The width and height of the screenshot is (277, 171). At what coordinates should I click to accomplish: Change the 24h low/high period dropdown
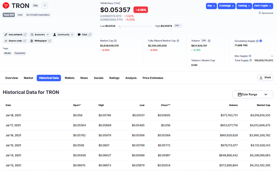[178, 26]
